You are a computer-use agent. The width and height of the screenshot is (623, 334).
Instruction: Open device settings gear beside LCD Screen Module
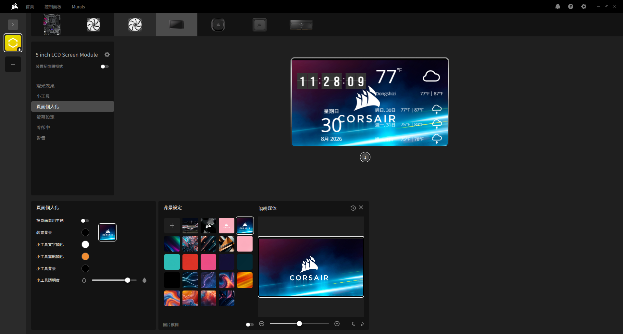tap(107, 55)
